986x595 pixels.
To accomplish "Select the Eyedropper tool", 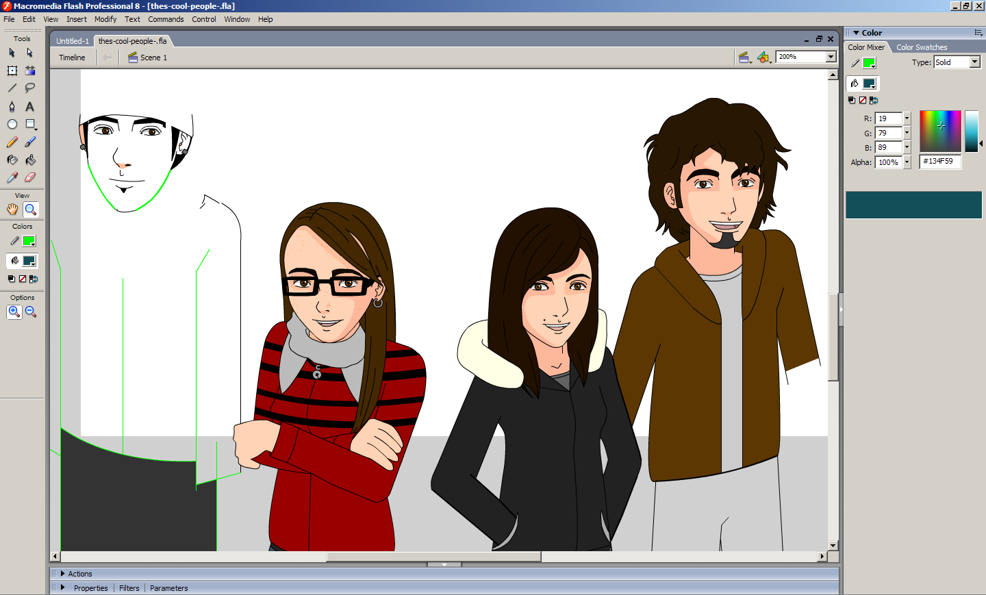I will point(12,177).
